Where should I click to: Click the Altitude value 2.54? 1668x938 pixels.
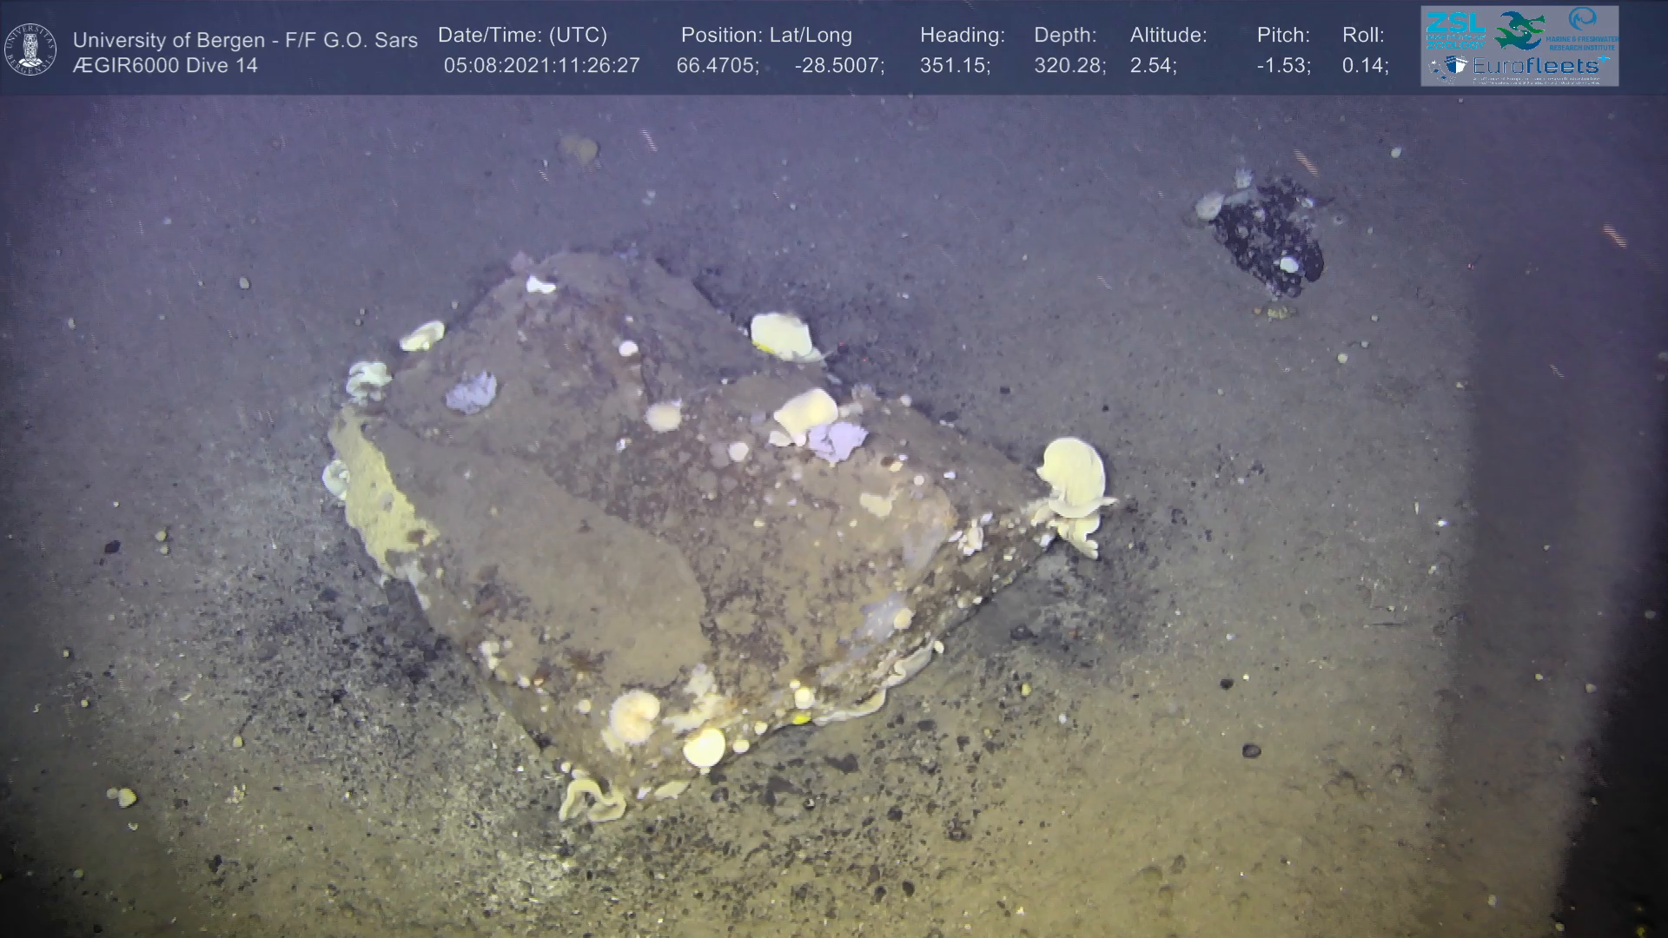pos(1153,66)
